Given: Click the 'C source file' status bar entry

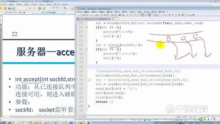Looking at the screenshot, I should (x=81, y=117).
